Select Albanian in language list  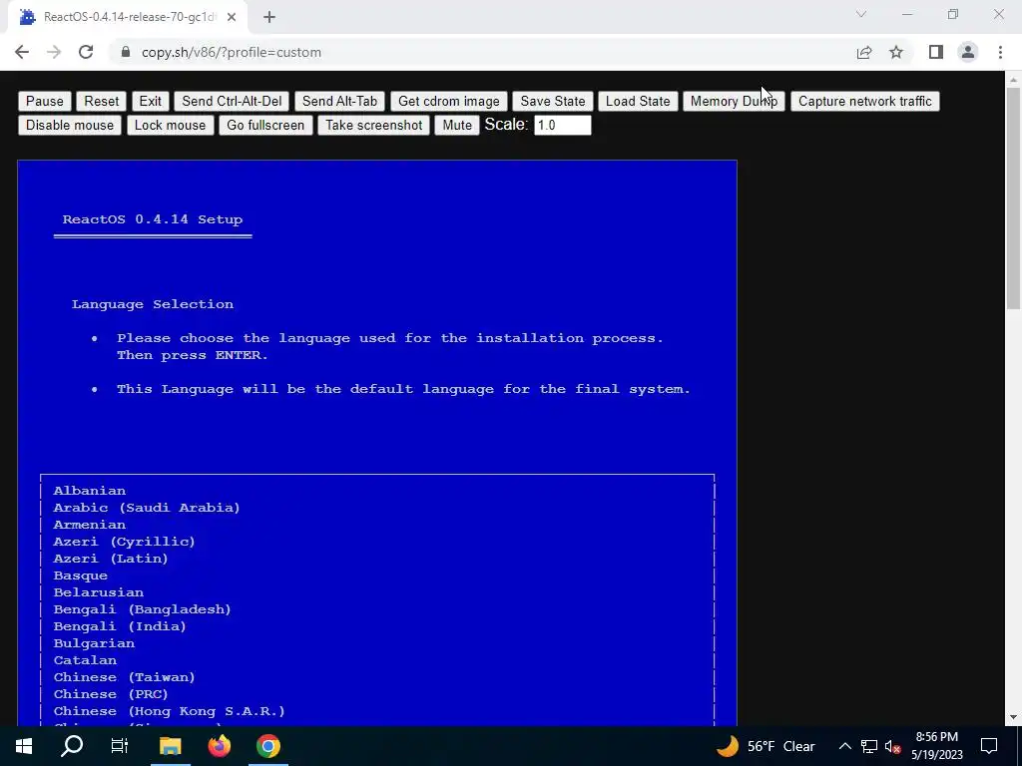(89, 491)
